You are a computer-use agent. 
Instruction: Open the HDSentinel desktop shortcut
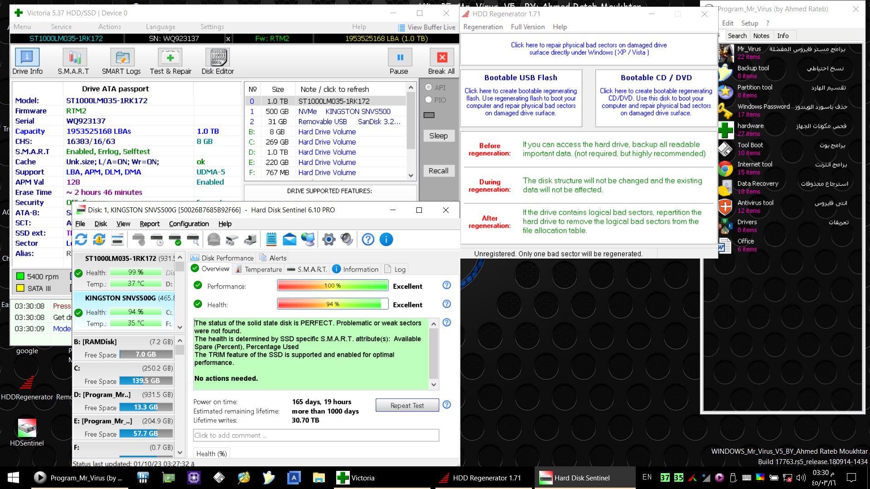(27, 432)
